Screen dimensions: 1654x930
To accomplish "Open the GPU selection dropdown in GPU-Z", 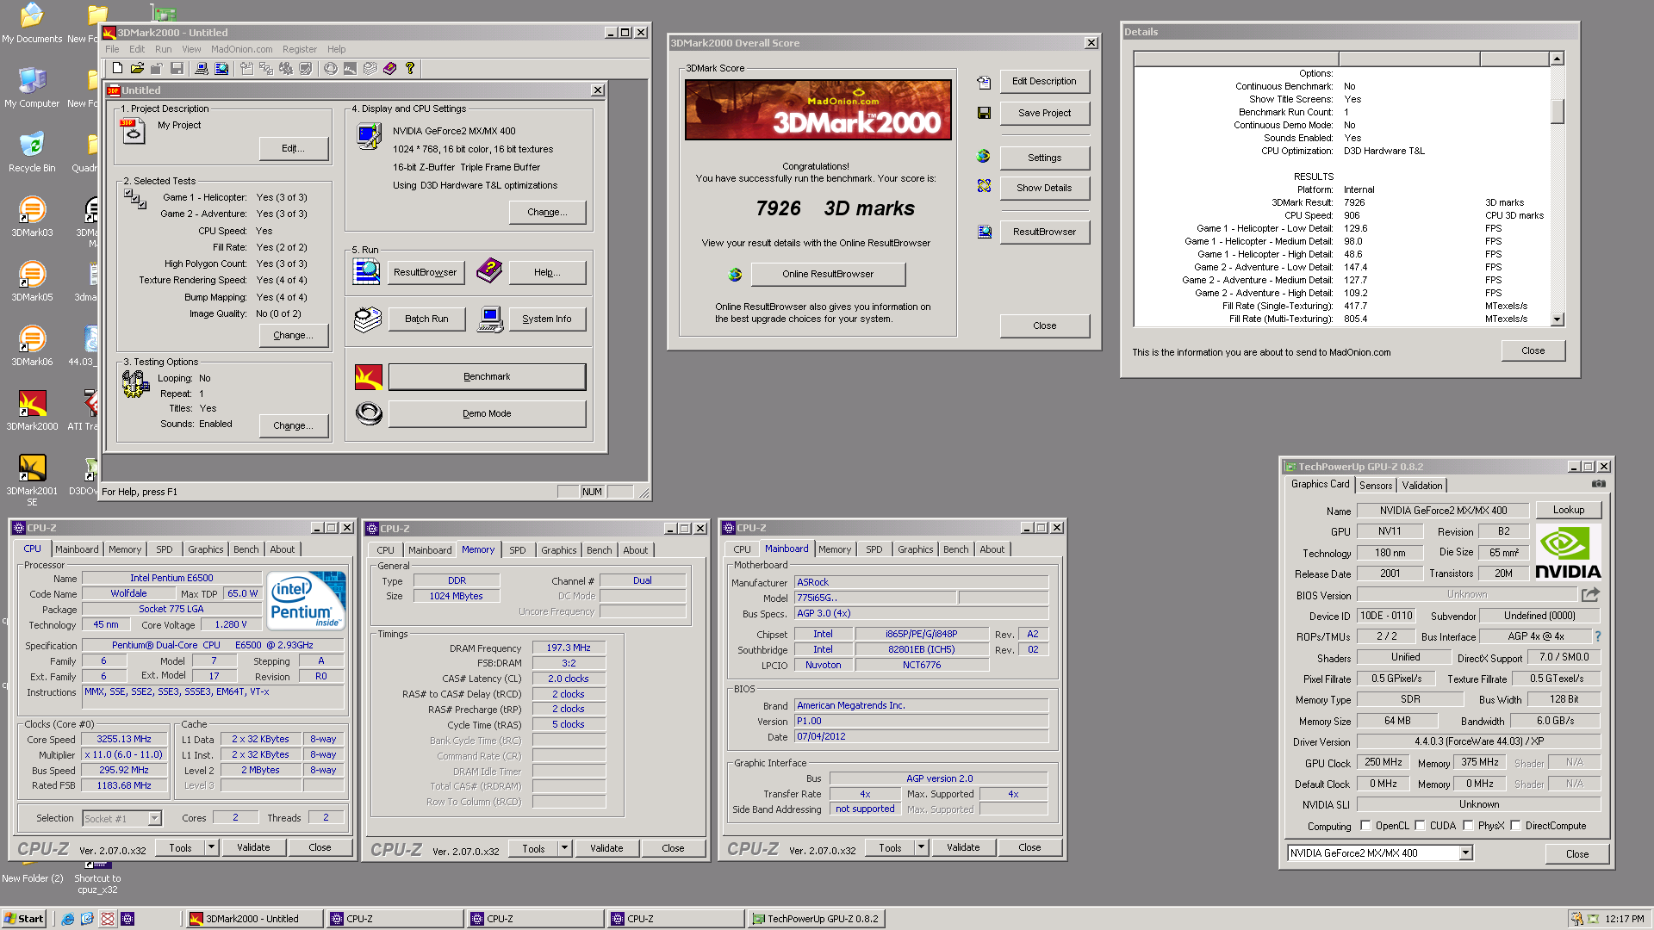I will [1465, 853].
